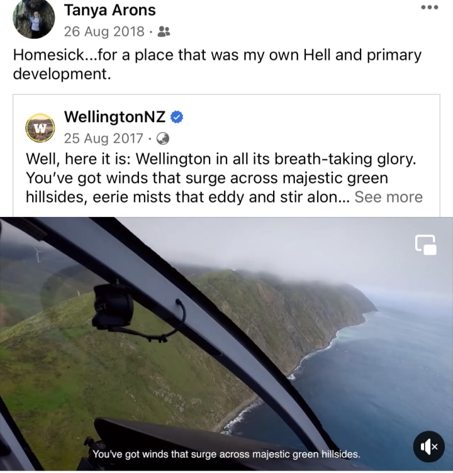Screen dimensions: 453x473
Task: Tap the public globe privacy icon
Action: click(163, 138)
